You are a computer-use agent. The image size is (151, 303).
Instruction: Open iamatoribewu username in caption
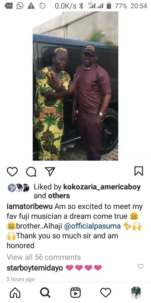pos(30,206)
